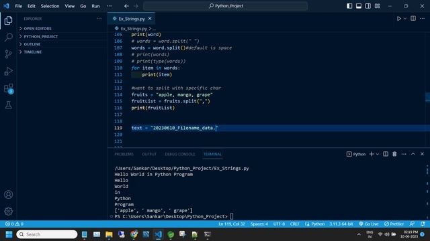Open the Run menu
Viewport: 430px width, 241px height.
pos(95,6)
